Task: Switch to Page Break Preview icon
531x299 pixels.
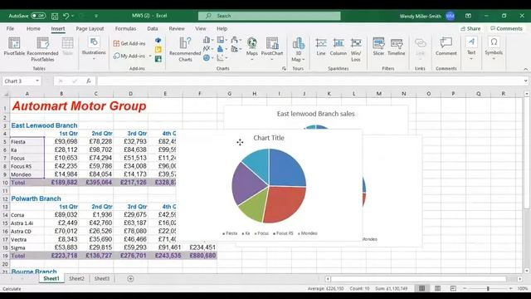Action: [x=453, y=288]
